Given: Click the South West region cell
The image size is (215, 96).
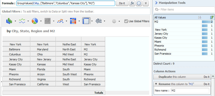Looking at the screenshot, I should (x=68, y=74).
